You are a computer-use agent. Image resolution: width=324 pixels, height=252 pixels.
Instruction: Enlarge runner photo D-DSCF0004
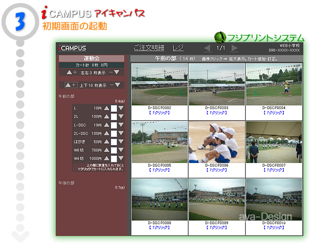(x=274, y=84)
